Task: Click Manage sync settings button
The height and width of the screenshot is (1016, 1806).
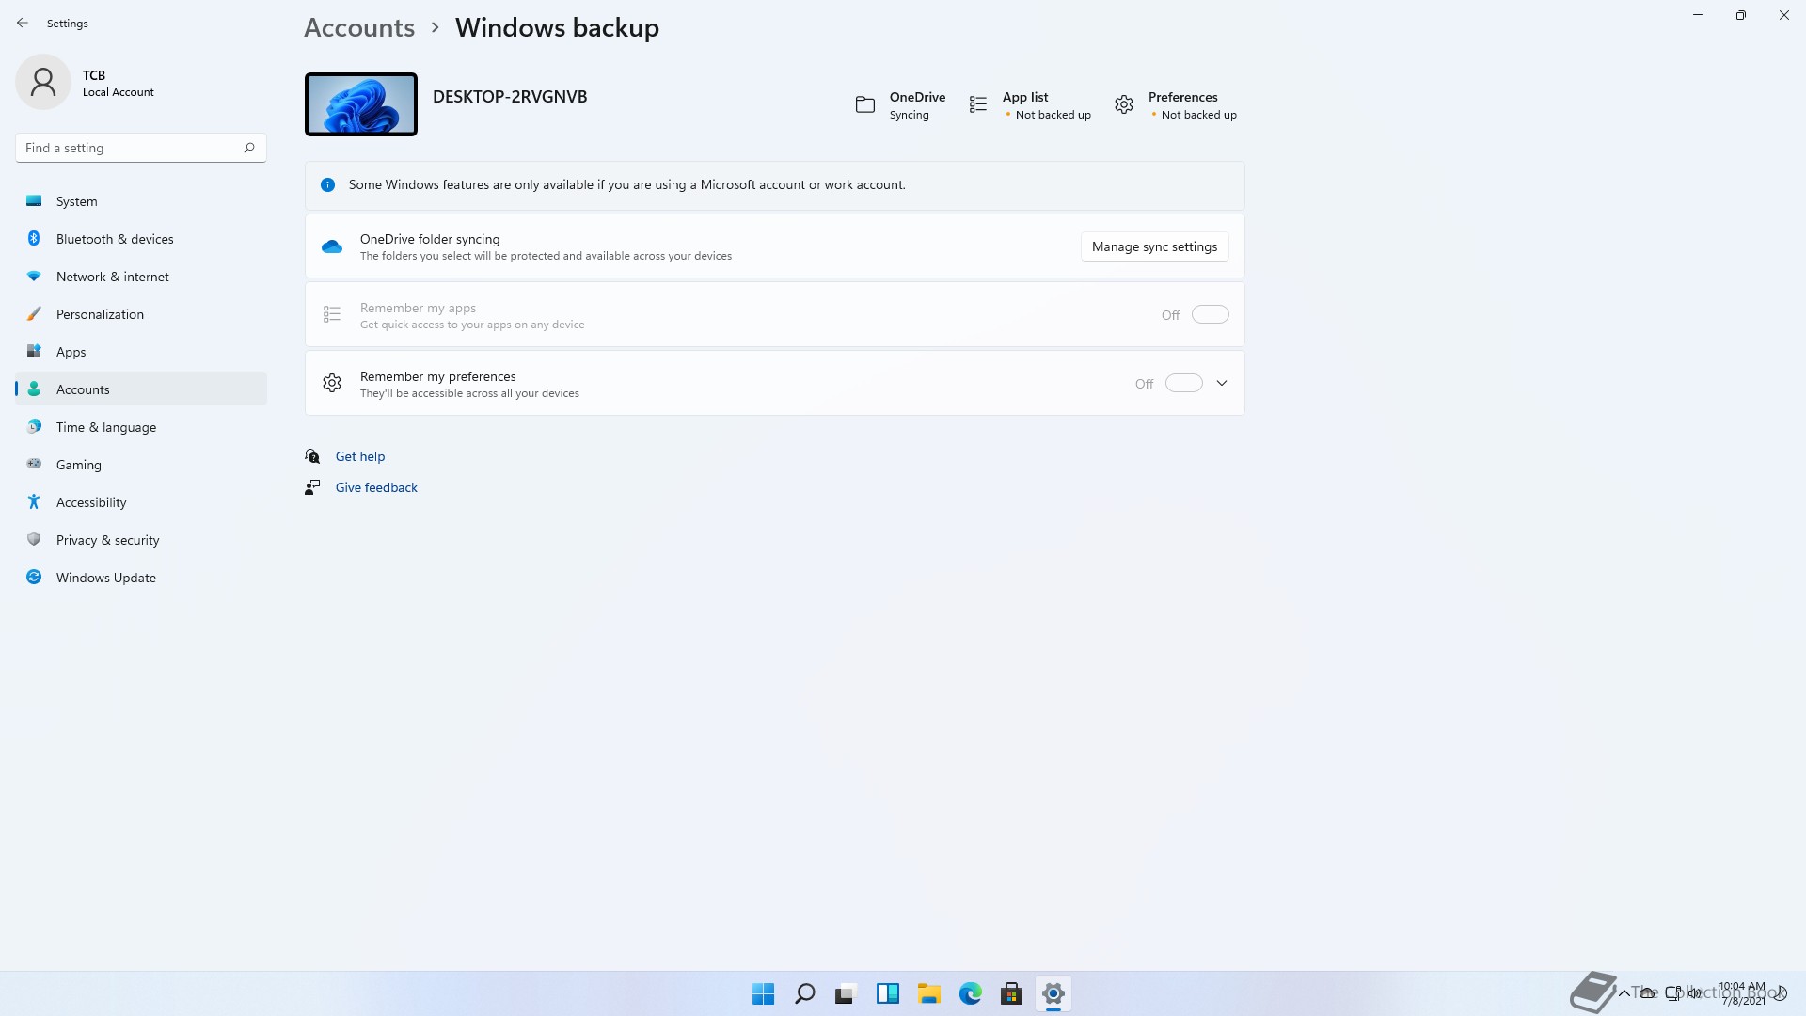Action: [x=1154, y=246]
